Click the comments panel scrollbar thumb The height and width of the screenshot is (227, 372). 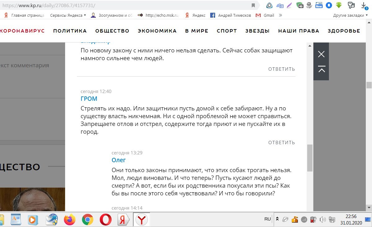(x=310, y=158)
